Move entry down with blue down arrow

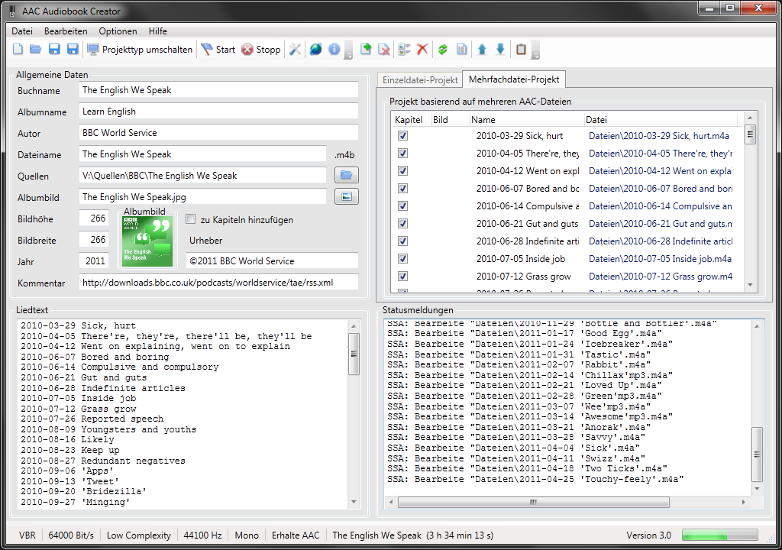501,50
